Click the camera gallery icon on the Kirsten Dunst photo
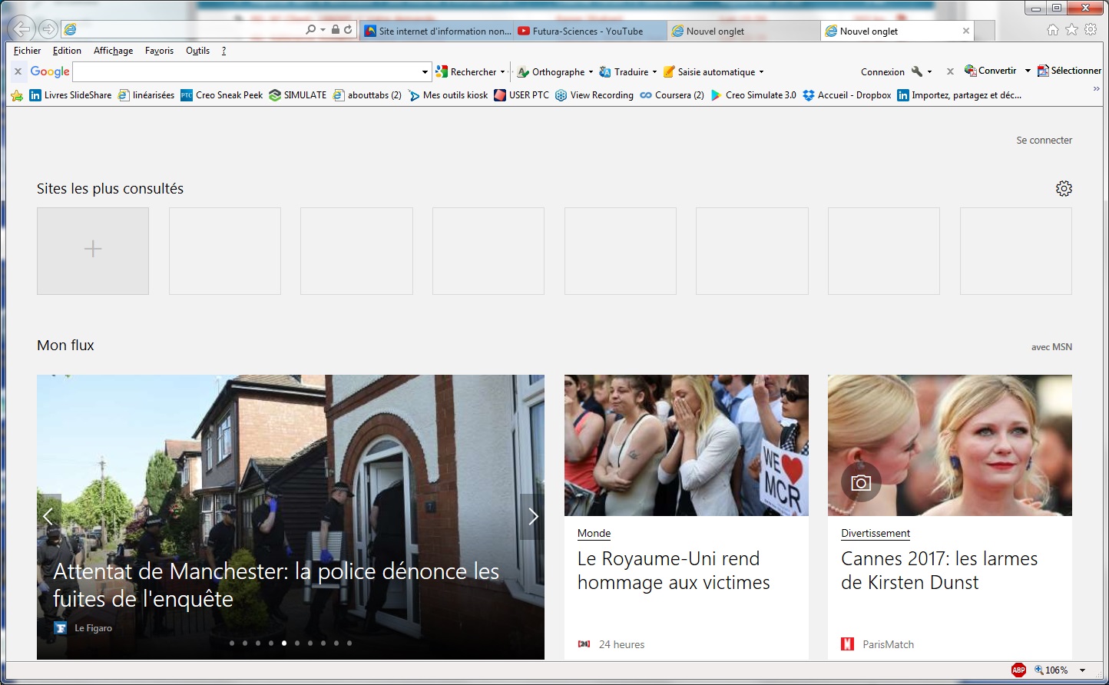The height and width of the screenshot is (685, 1109). click(861, 482)
